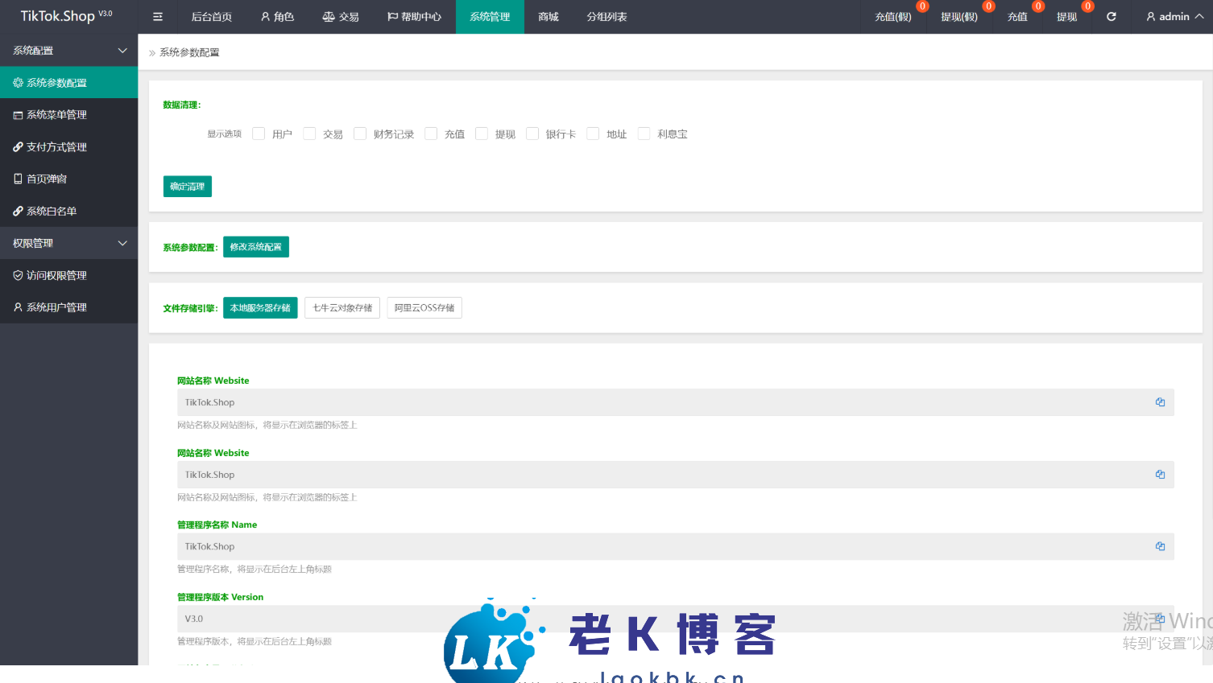Open 支付方式管理 in sidebar

(56, 147)
